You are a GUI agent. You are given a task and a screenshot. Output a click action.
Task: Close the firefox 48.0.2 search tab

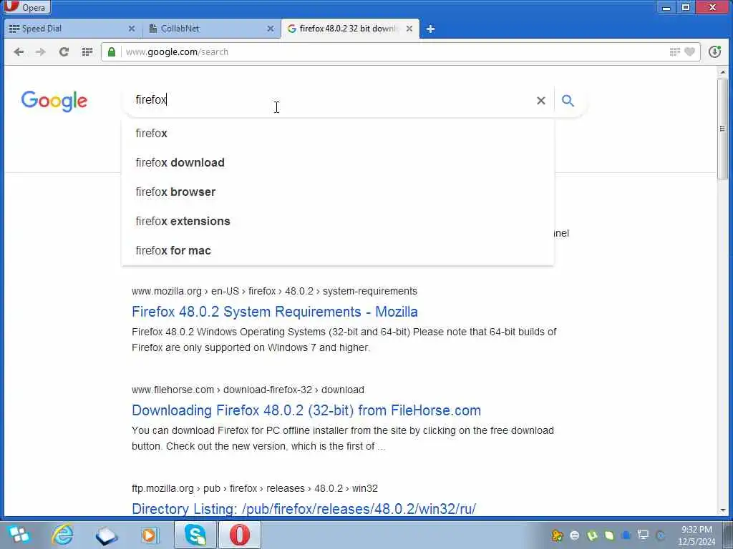tap(409, 29)
